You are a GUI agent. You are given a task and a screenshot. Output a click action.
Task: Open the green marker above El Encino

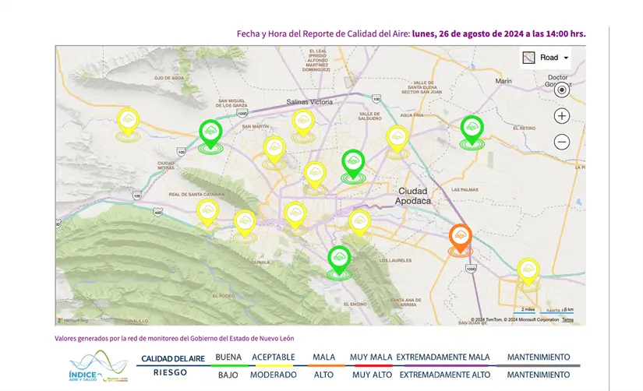[338, 259]
